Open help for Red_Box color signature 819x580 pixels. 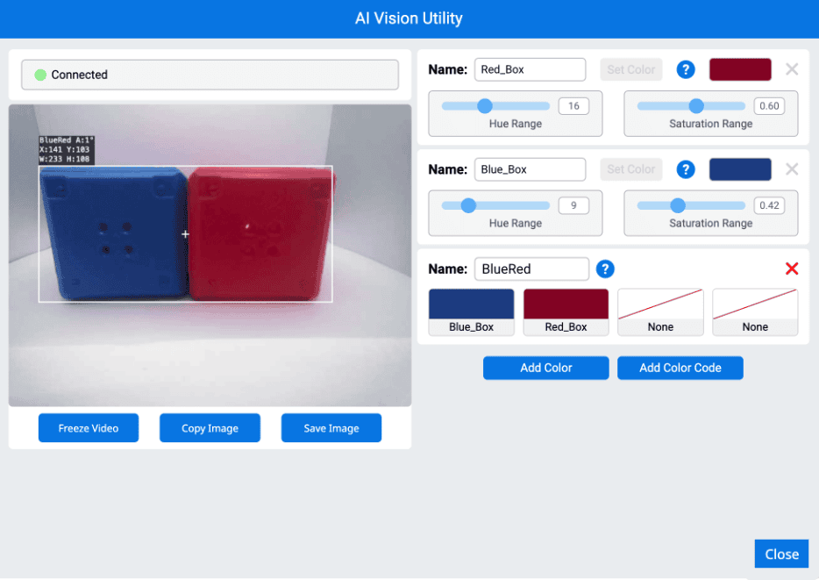coord(686,69)
